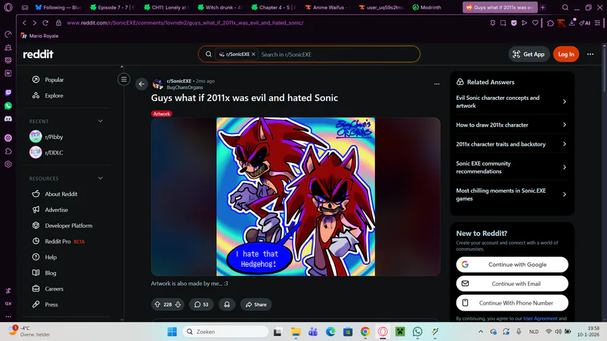
Task: Reload the page
Action: (x=45, y=23)
